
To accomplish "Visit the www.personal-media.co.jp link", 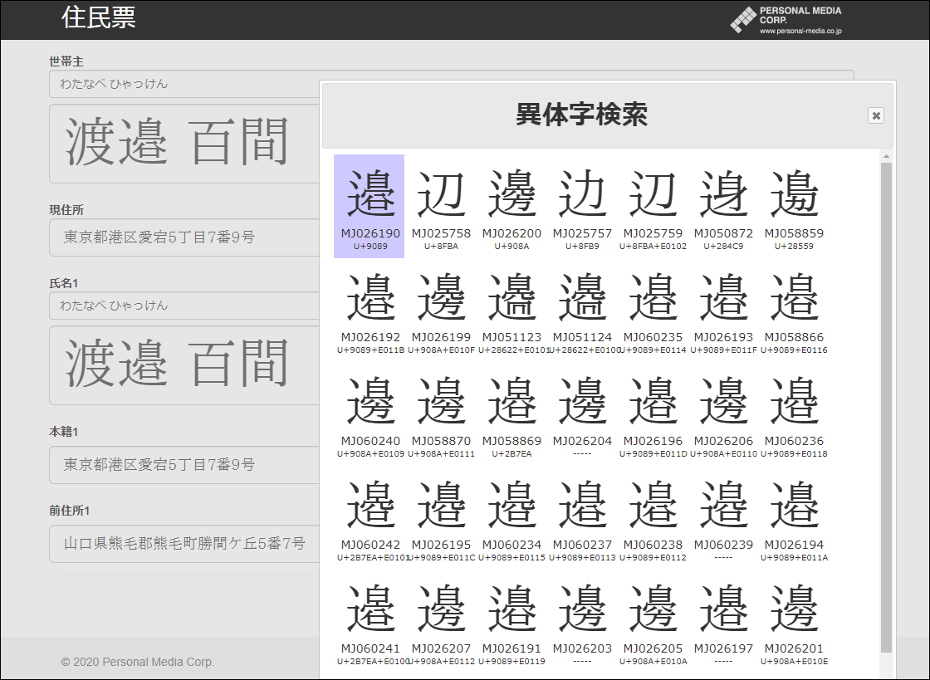I will [x=801, y=31].
